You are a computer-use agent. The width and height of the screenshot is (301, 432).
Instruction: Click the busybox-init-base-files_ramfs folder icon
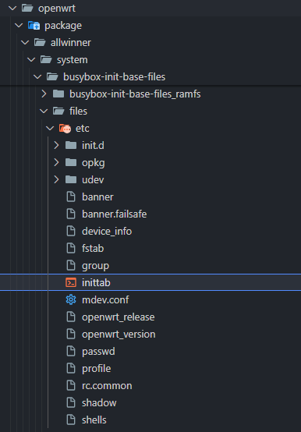click(58, 94)
